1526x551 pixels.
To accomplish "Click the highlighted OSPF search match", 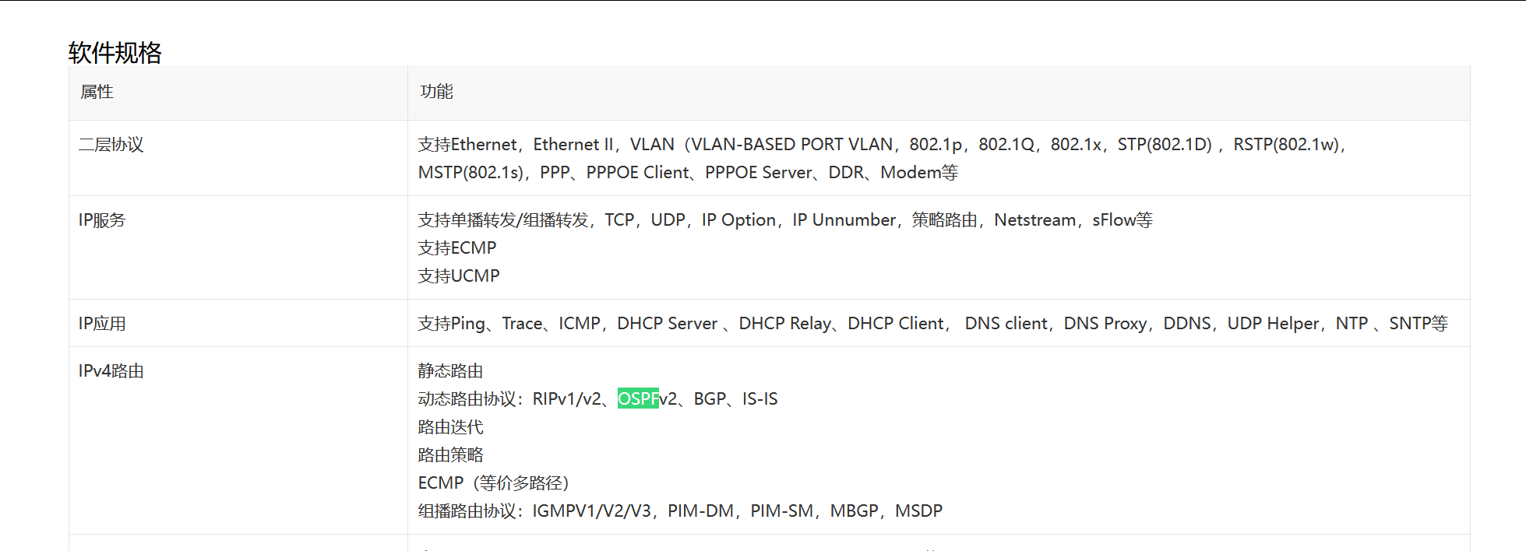I will click(637, 398).
